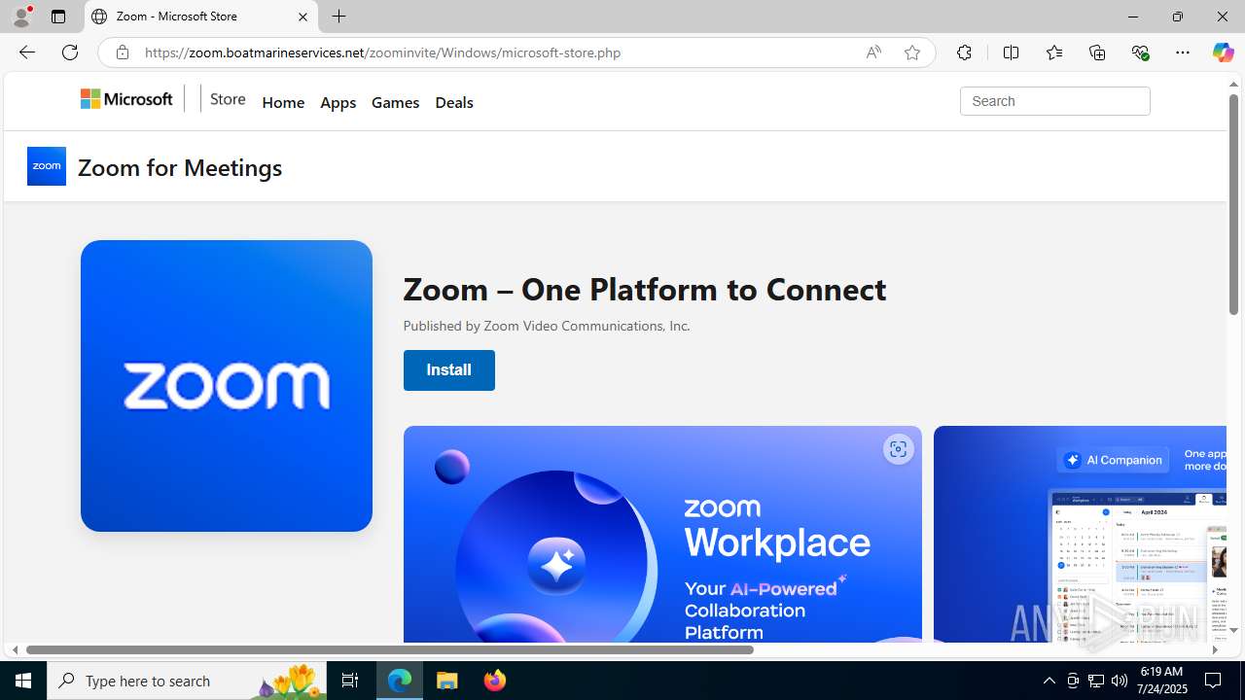
Task: Open the AI Companion screenshot
Action: click(1080, 535)
